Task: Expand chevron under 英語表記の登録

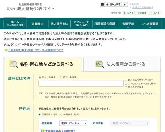Action: click(x=105, y=28)
